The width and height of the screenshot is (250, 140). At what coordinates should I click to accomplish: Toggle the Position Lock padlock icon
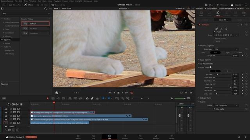pyautogui.click(x=97, y=98)
